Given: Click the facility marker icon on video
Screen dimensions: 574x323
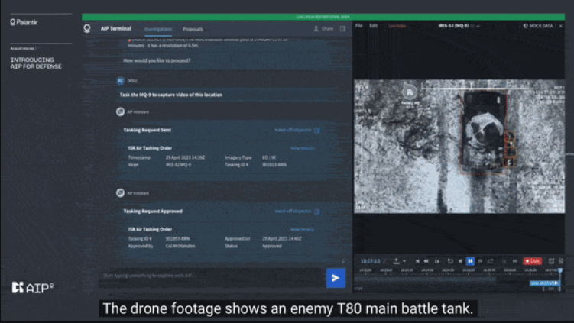Looking at the screenshot, I should [410, 91].
